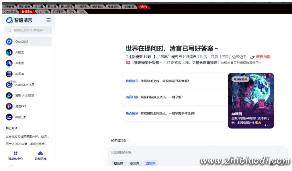
Task: Open the 清言日报 suggestion card
Action: tap(175, 97)
